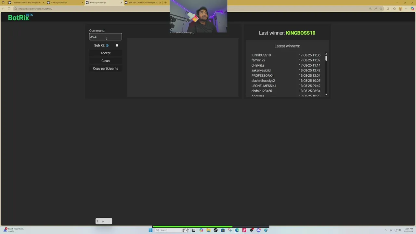Click winner farhio122 in the list
Image resolution: width=416 pixels, height=234 pixels.
click(258, 60)
